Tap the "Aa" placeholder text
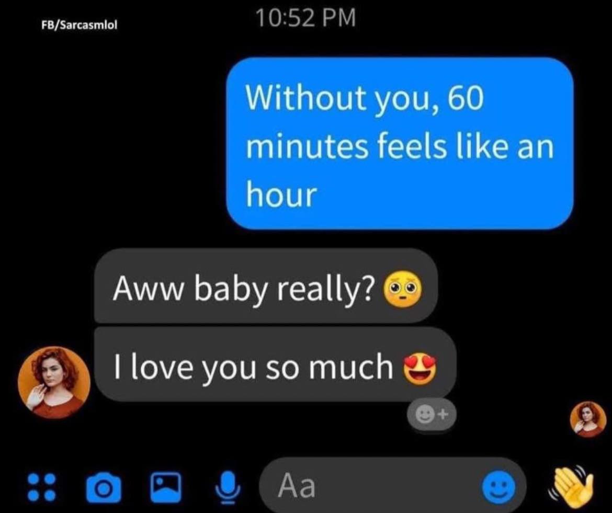The image size is (612, 513). (x=297, y=486)
